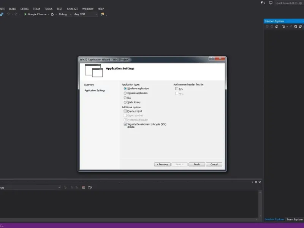304x228 pixels.
Task: Check the Empty project checkbox
Action: pos(125,111)
